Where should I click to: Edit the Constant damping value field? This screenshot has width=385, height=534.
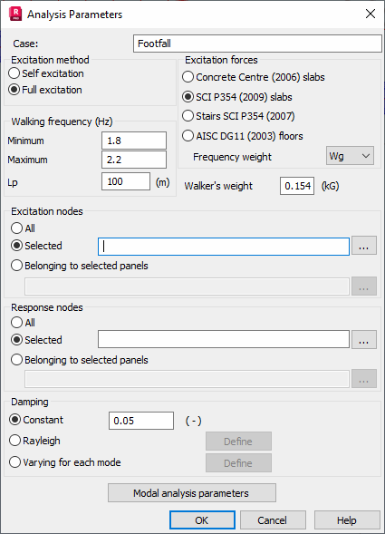tap(141, 421)
